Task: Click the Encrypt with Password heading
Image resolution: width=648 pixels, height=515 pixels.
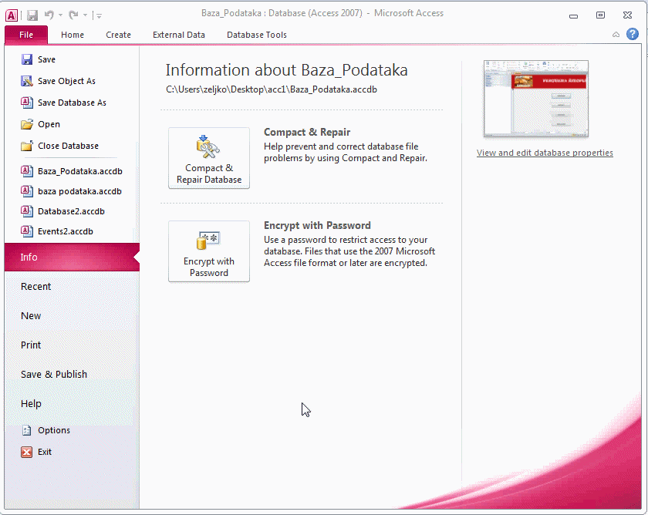Action: [317, 225]
